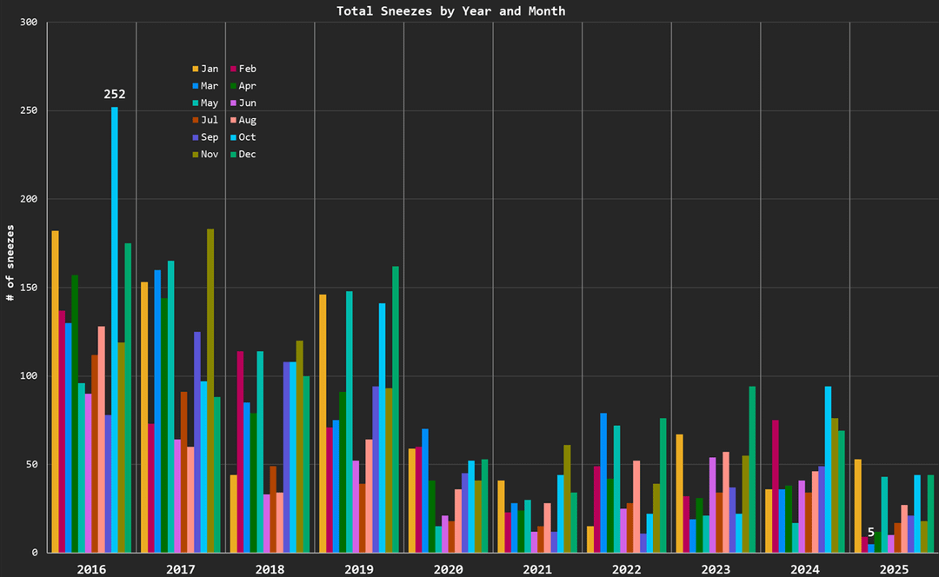Click the '# of sneezes' y-axis title
The image size is (939, 577).
click(10, 262)
